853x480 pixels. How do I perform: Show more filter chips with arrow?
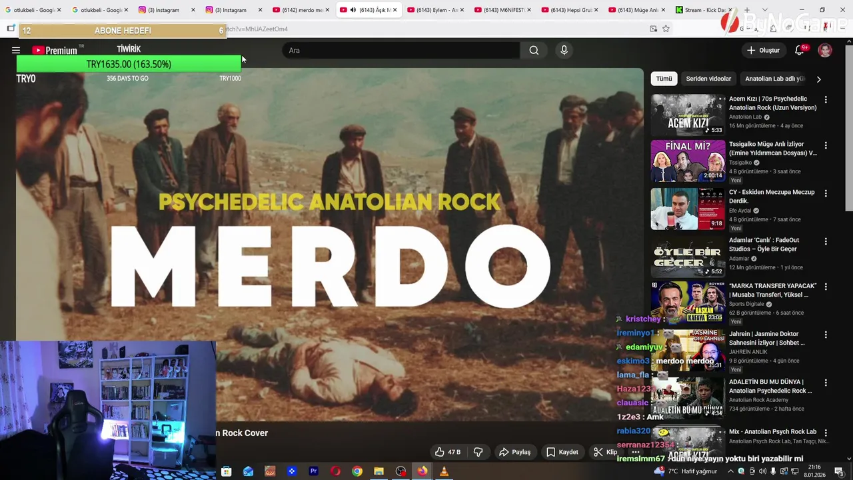click(818, 79)
